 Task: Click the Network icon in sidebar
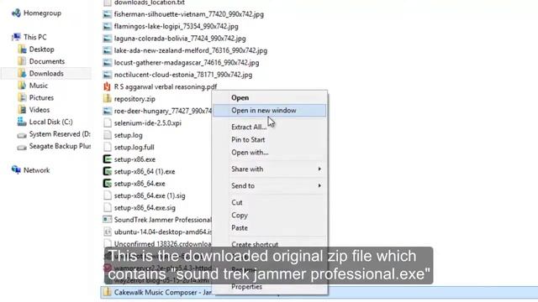coord(16,169)
